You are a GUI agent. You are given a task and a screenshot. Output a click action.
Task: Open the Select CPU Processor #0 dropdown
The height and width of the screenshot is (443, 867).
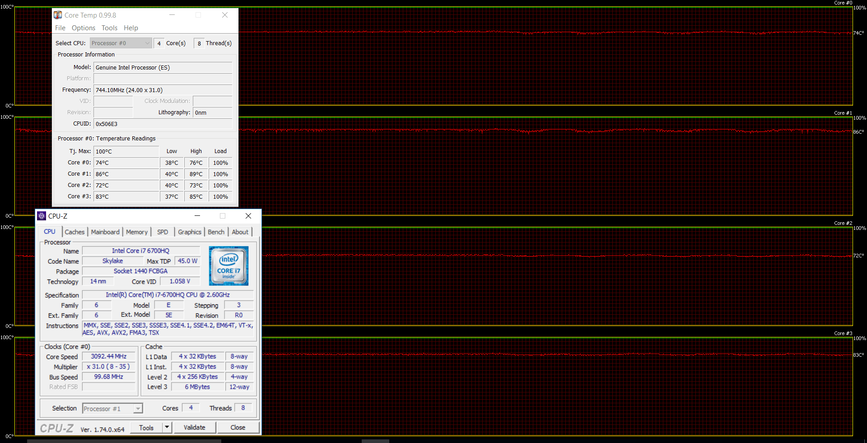pos(121,43)
